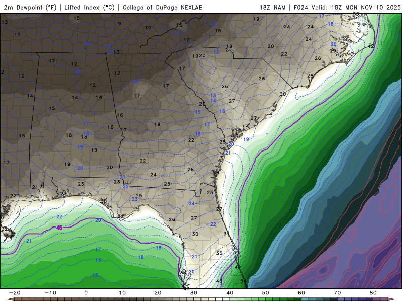Click the "60" tick label on the color scale
The width and height of the screenshot is (402, 302).
coord(301,293)
